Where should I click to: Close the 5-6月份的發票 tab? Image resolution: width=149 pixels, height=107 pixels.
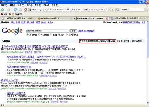144,18
